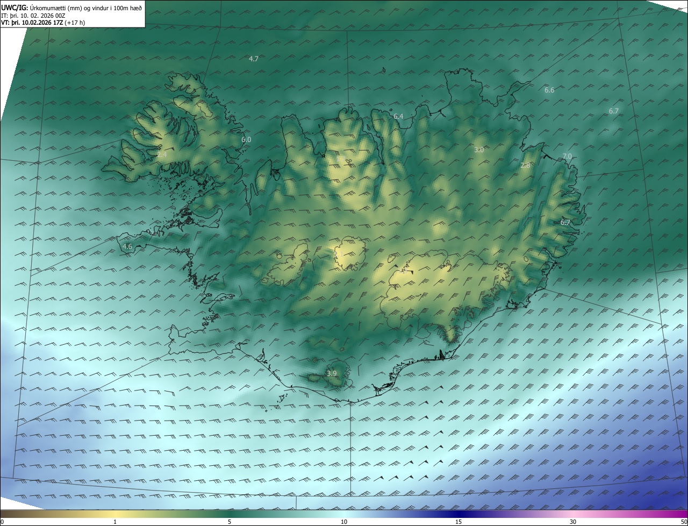Screen dimensions: 688x526
Task: Click the 7.0 value label on the map
Action: tap(567, 156)
